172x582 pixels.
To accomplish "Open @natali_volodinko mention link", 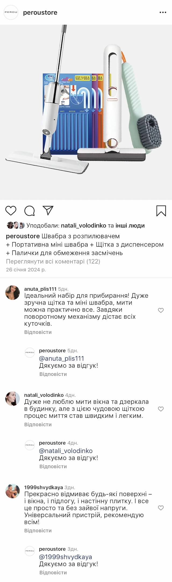I will [66, 451].
